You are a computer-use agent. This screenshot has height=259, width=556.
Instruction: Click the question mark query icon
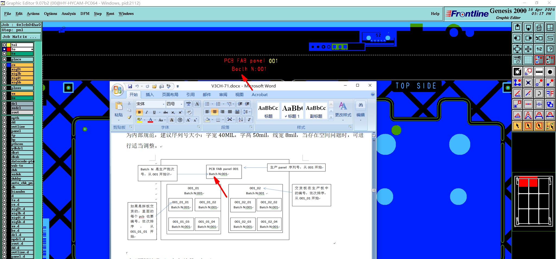click(x=550, y=49)
